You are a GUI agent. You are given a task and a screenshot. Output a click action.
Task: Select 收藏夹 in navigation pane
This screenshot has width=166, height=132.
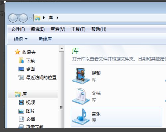[x=29, y=52]
